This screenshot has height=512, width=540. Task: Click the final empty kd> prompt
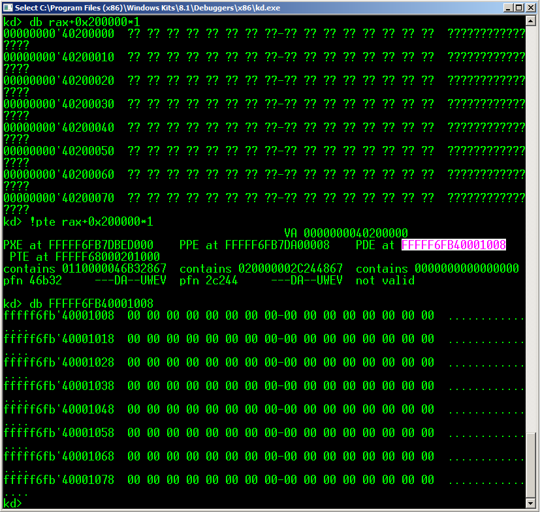click(x=13, y=503)
